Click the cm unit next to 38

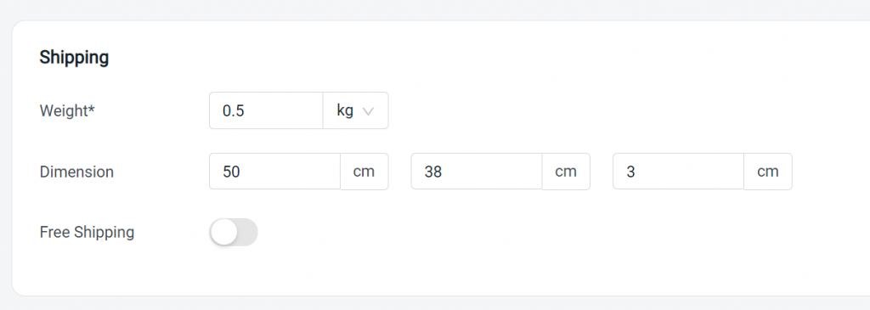point(566,172)
